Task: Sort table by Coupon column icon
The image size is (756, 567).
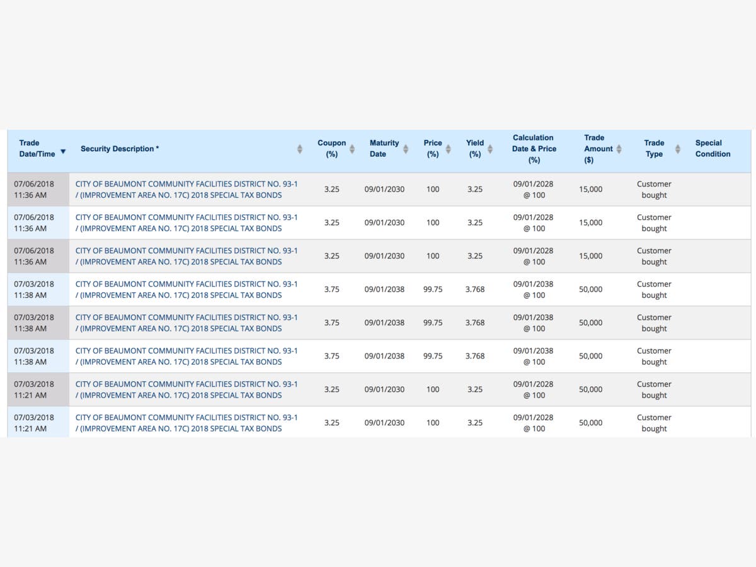Action: coord(352,149)
